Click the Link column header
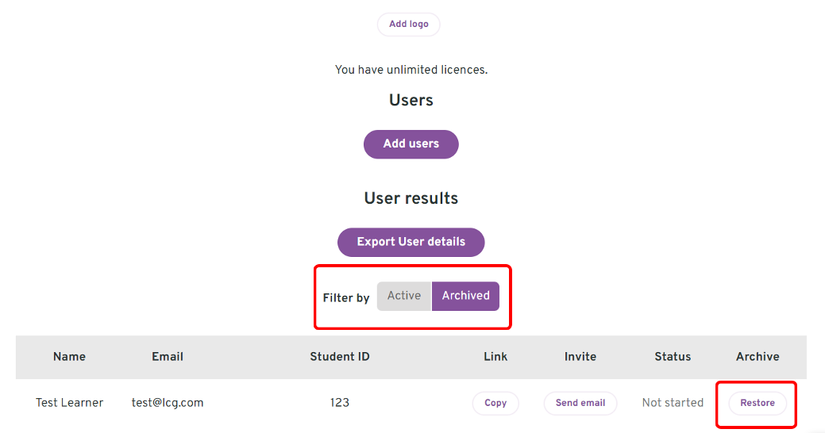 [495, 357]
